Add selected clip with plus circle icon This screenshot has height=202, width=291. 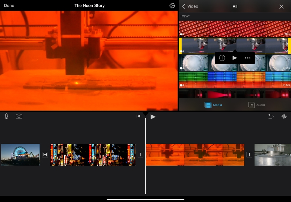pos(222,58)
